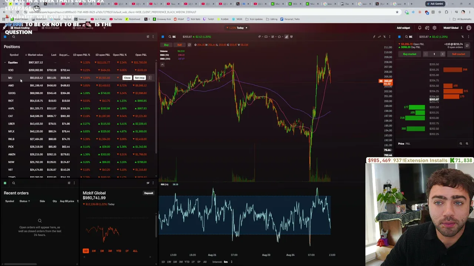
Task: Select the chart pencil drawing tool
Action: (x=286, y=37)
